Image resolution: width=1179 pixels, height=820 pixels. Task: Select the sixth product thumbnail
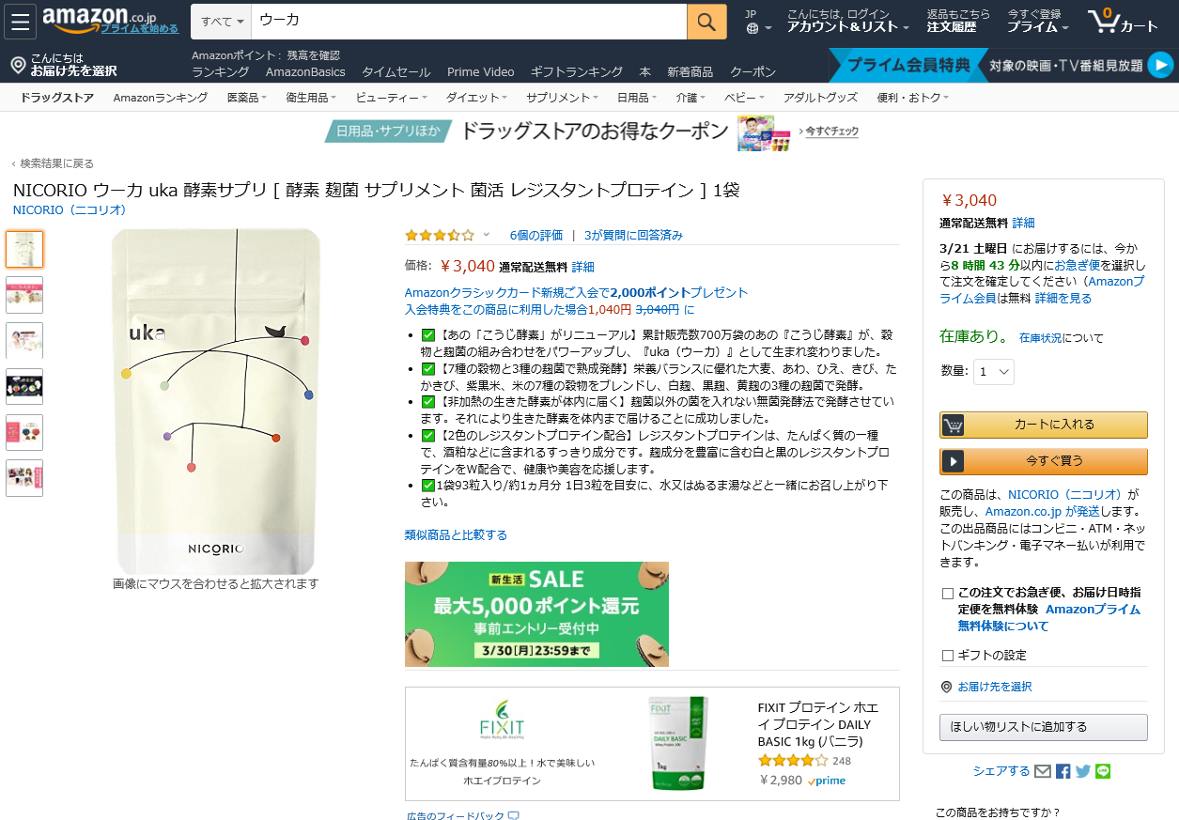coord(24,478)
